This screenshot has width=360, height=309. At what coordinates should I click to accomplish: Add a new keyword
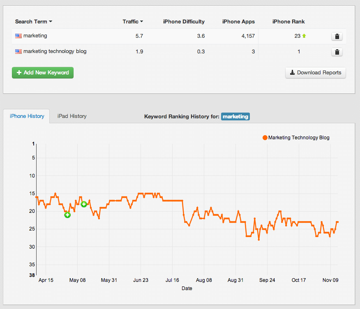pyautogui.click(x=43, y=73)
